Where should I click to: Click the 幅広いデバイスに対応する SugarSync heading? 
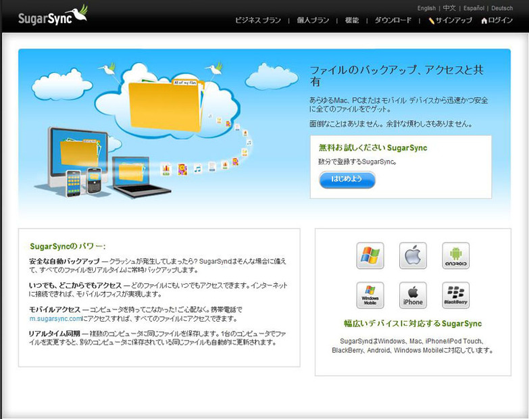(413, 324)
